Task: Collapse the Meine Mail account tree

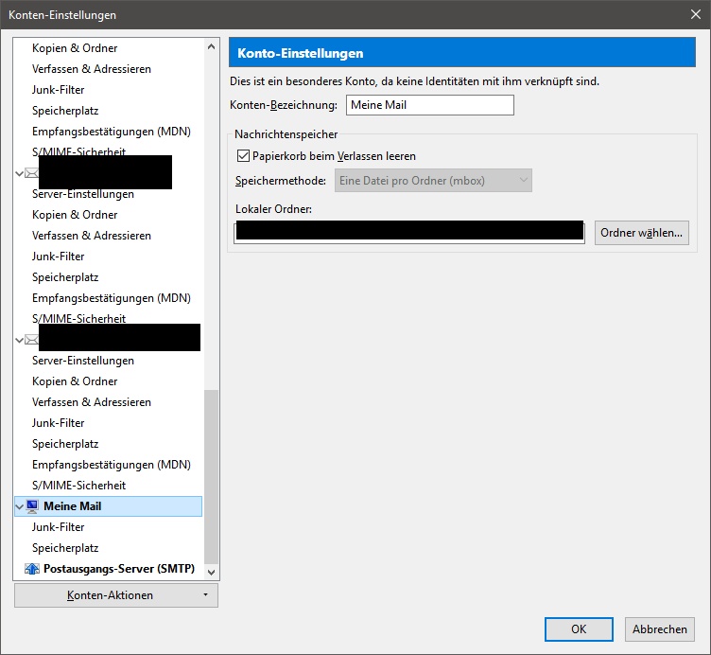Action: coord(19,506)
